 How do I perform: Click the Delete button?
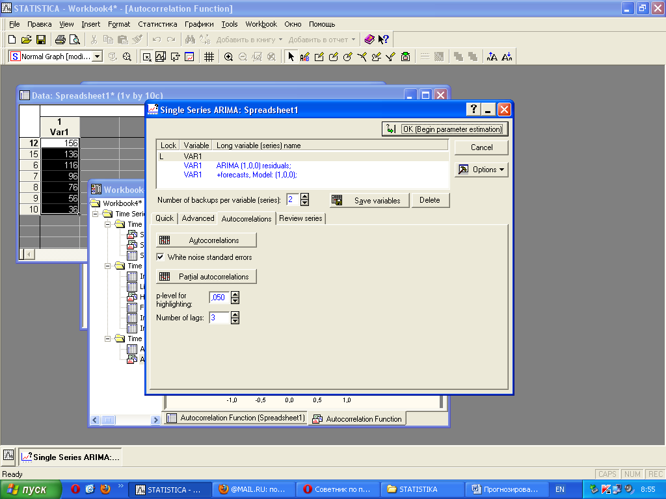coord(430,200)
